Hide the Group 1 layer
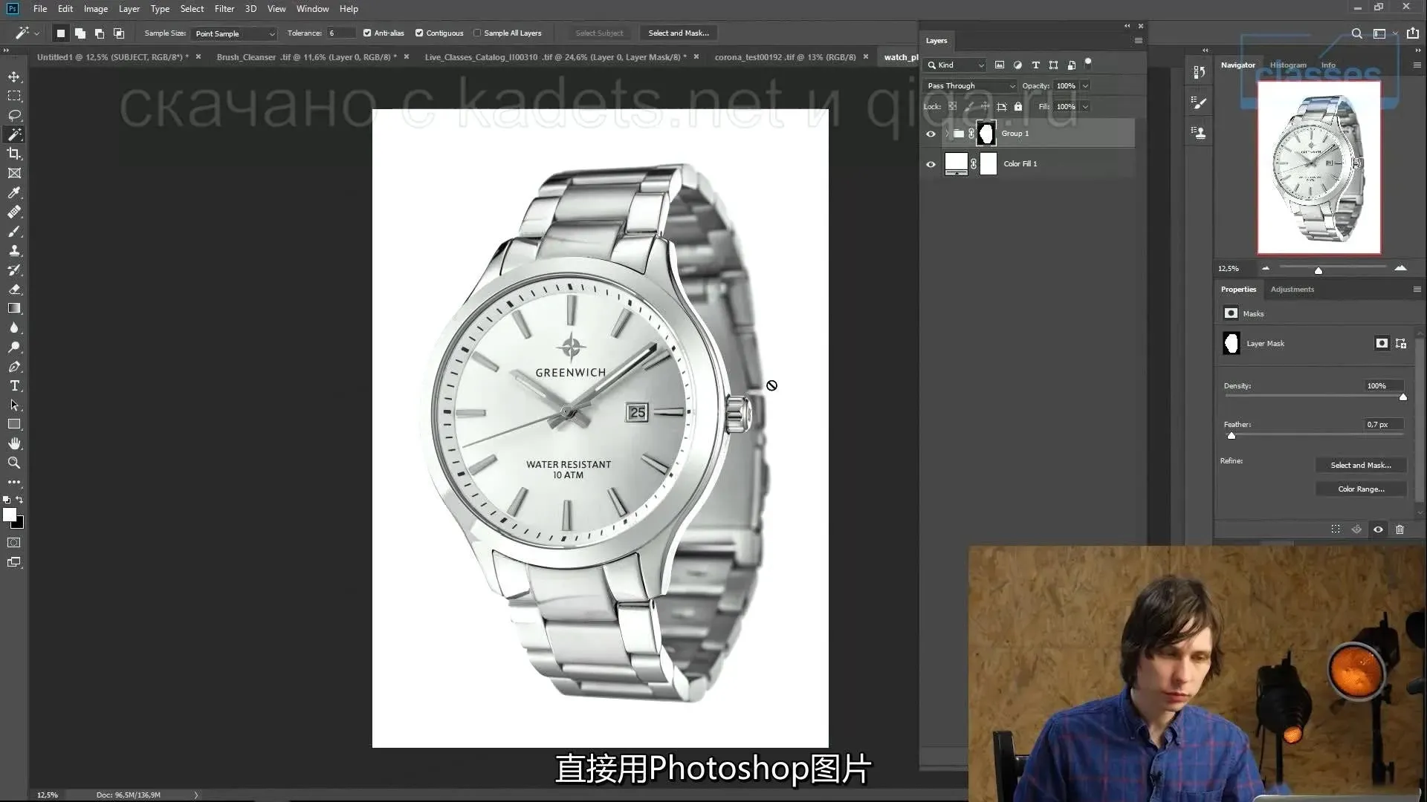The image size is (1427, 802). (x=931, y=134)
